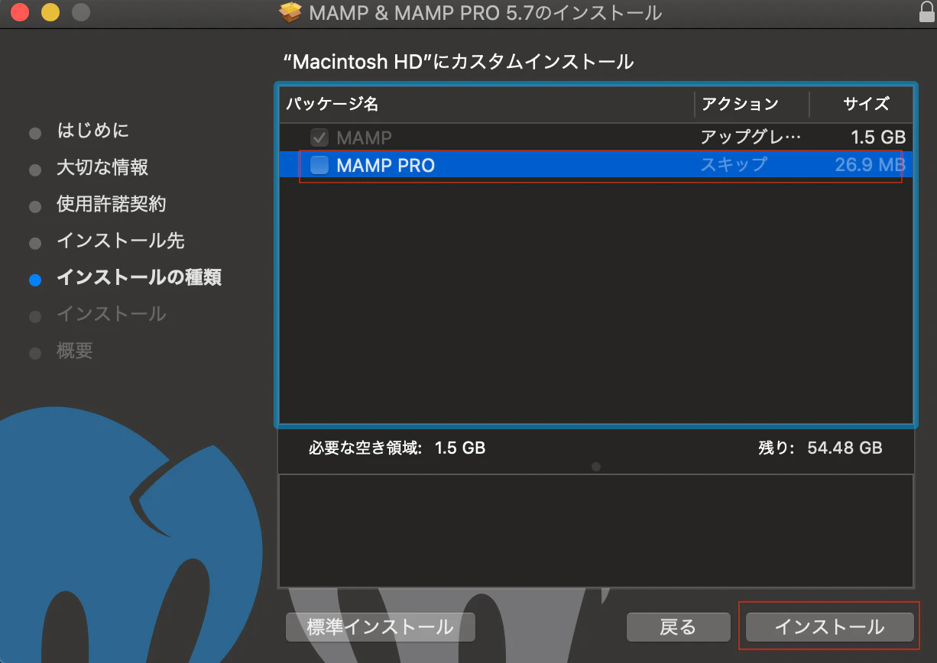Click the disabled MAMP checkbox
Image resolution: width=937 pixels, height=663 pixels.
(319, 137)
